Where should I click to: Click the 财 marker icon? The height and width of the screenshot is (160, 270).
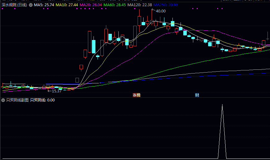tap(197, 95)
